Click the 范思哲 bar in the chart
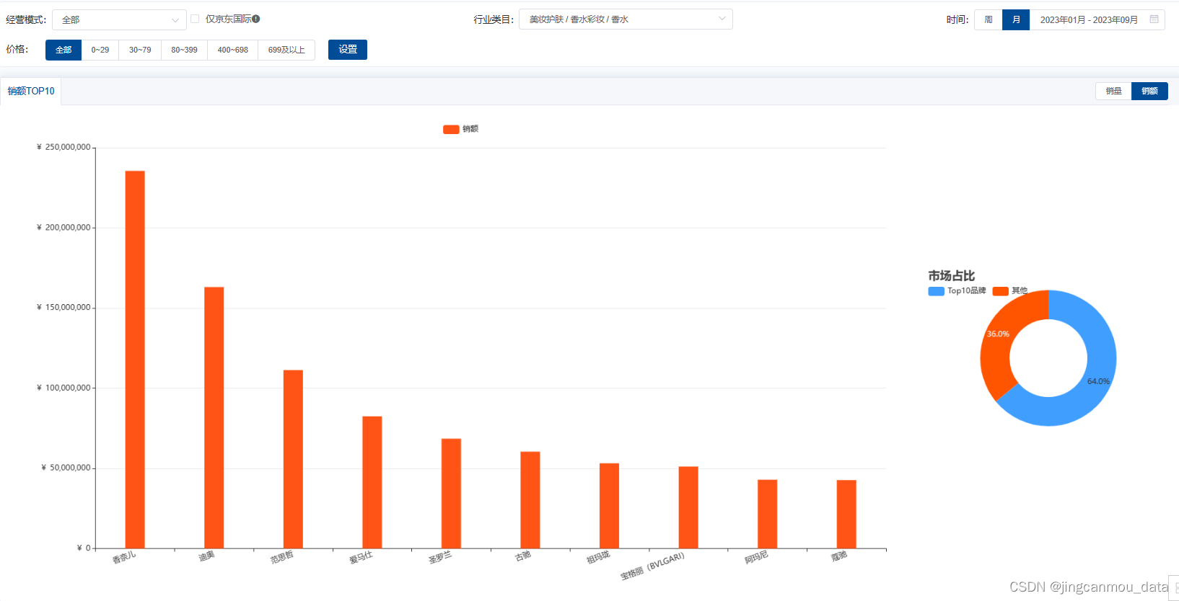Viewport: 1179px width, 601px height. click(293, 459)
